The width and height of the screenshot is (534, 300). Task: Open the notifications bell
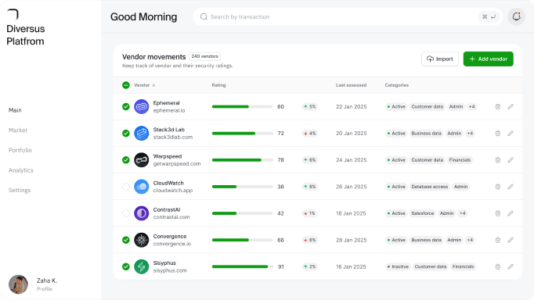pyautogui.click(x=516, y=16)
